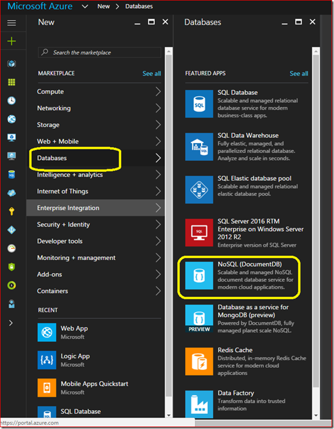
Task: Select Monitoring + management category
Action: (96, 258)
